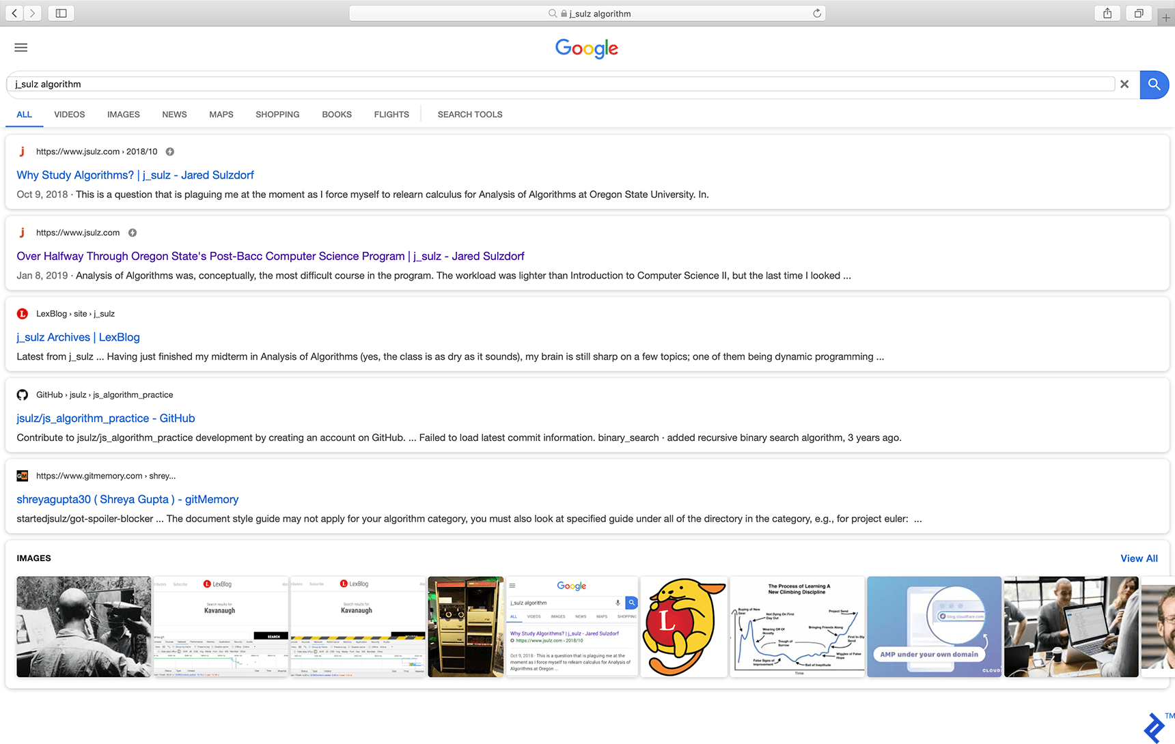Open the first LexBlog Kavanaugh thumbnail
Viewport: 1175px width, 744px height.
coord(221,627)
